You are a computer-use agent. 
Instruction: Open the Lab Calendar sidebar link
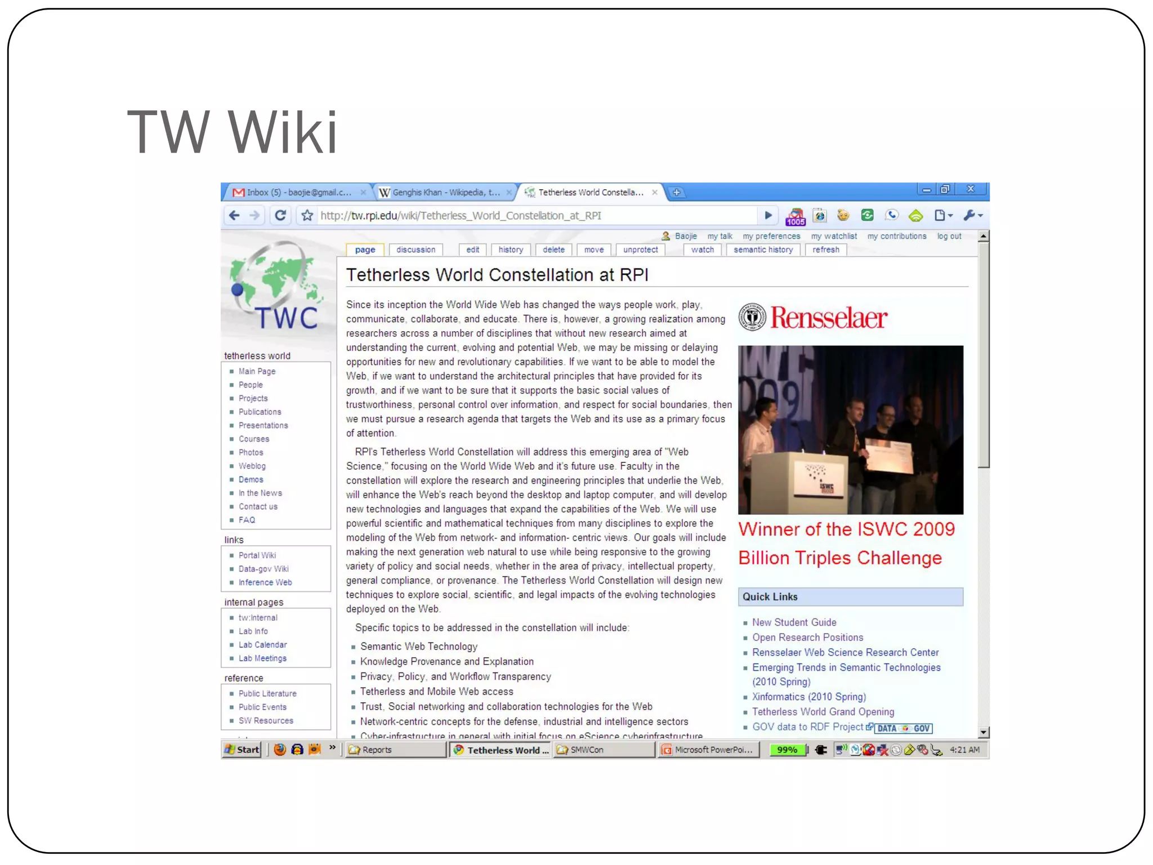(x=262, y=645)
